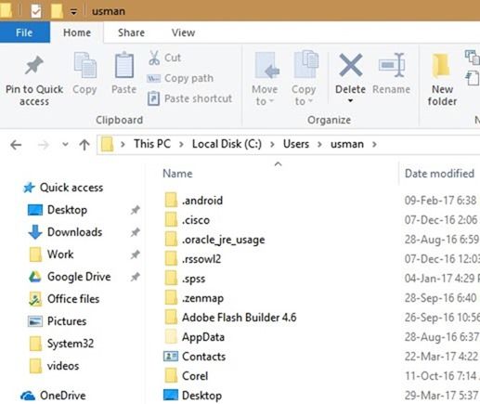Click the Copy icon in Clipboard group

pyautogui.click(x=85, y=66)
